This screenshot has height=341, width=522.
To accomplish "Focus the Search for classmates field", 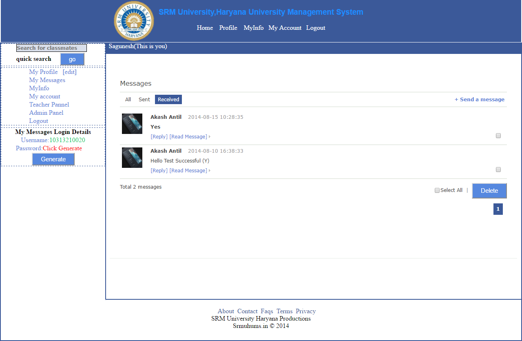I will coord(51,48).
